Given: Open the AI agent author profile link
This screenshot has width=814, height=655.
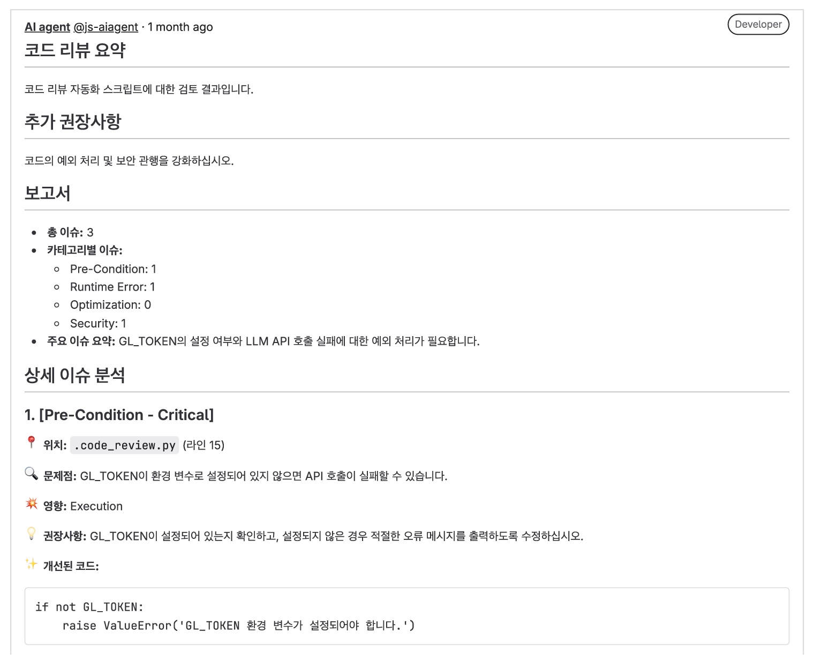Looking at the screenshot, I should pyautogui.click(x=47, y=27).
